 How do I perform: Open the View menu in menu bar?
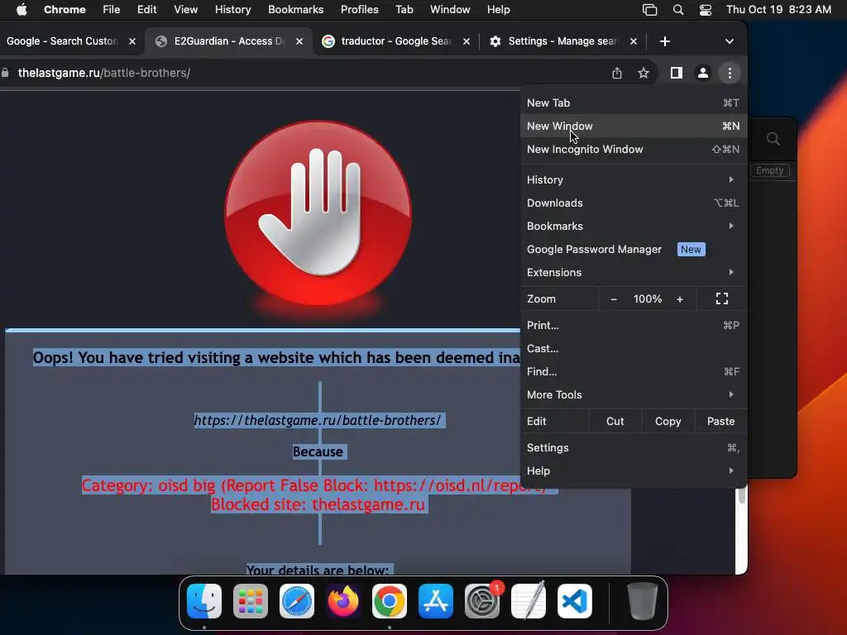tap(186, 10)
